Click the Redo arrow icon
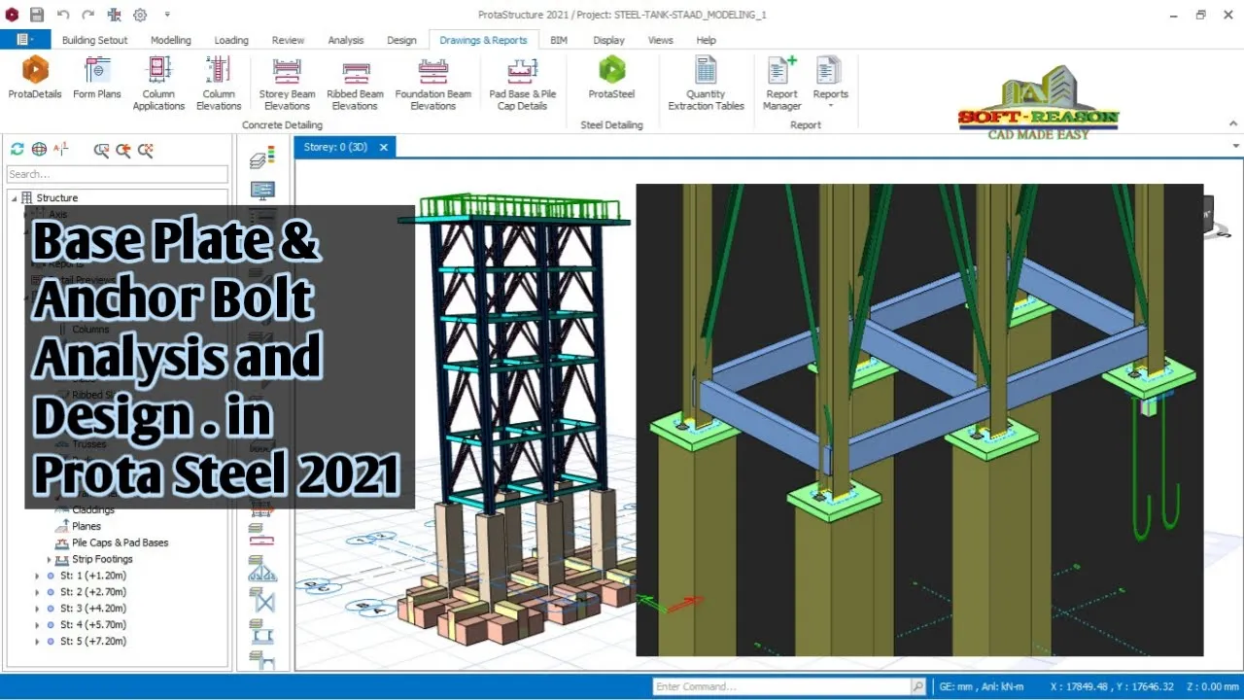This screenshot has height=700, width=1244. [x=88, y=15]
